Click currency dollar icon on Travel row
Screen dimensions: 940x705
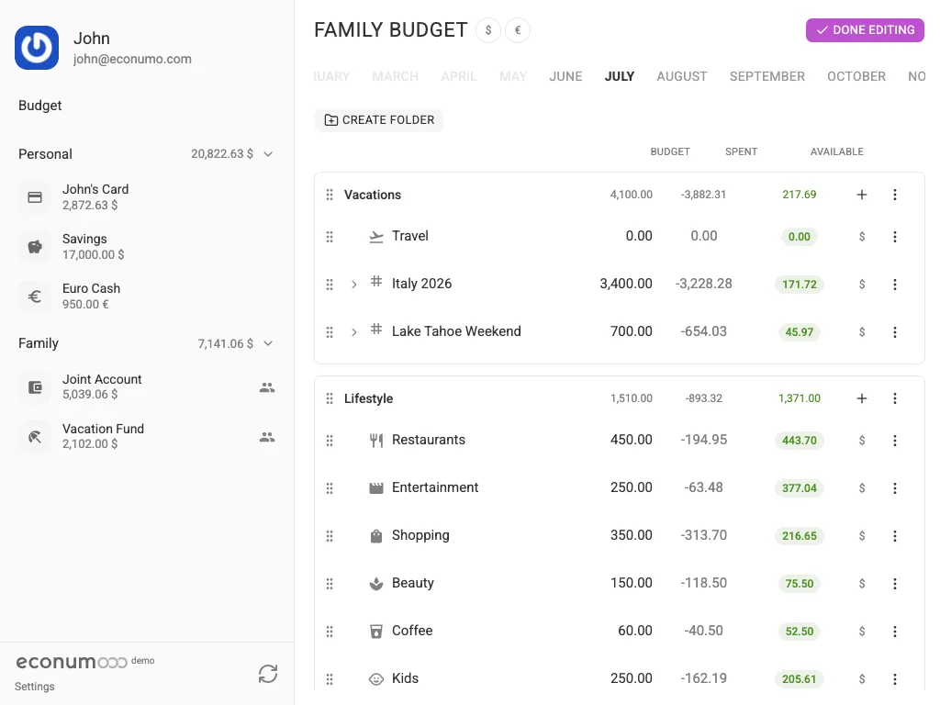pyautogui.click(x=861, y=236)
